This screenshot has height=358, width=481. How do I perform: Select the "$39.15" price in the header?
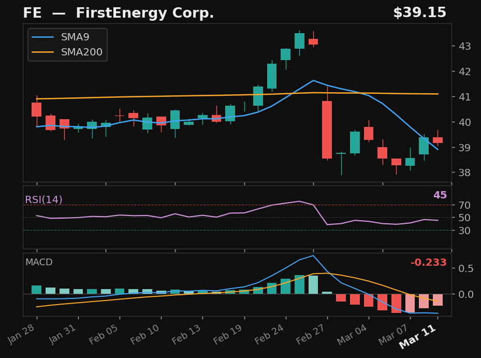(x=419, y=13)
